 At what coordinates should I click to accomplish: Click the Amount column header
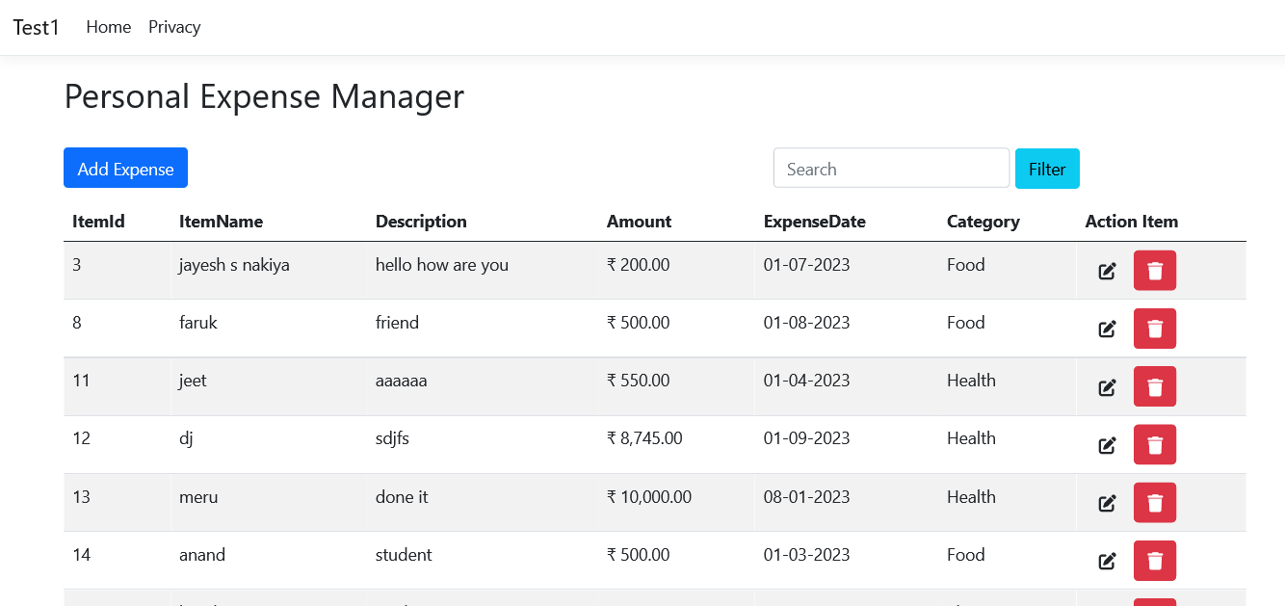(639, 222)
